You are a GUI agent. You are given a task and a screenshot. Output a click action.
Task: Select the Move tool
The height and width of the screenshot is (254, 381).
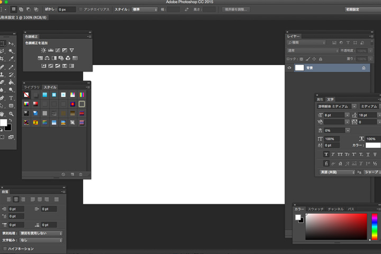pyautogui.click(x=11, y=43)
